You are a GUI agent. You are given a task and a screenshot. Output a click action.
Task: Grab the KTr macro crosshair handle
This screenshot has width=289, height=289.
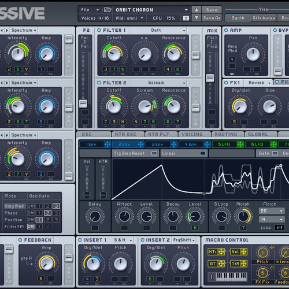[221, 251]
